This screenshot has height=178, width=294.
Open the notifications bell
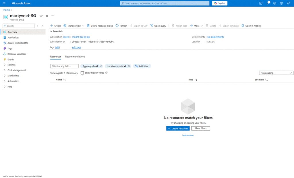pyautogui.click(x=268, y=3)
